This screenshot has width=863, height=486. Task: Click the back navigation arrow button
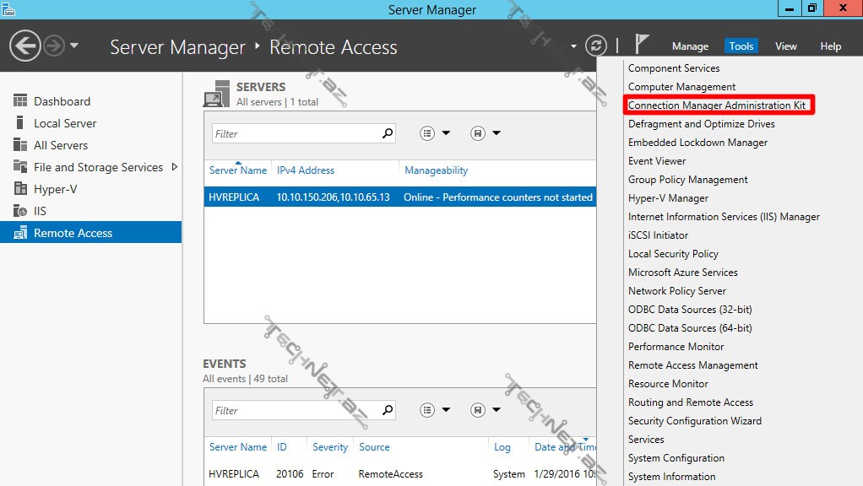[x=26, y=46]
